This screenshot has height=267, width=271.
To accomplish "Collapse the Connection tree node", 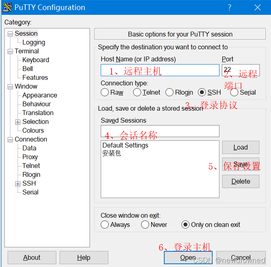I will [10, 140].
